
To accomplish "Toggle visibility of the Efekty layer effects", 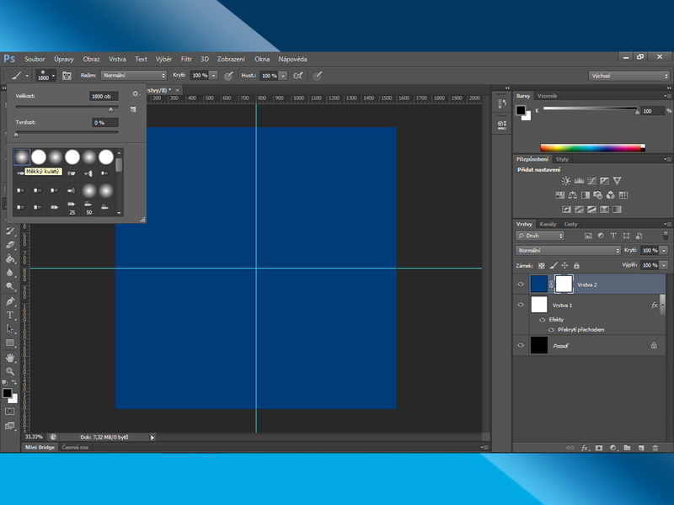I will coord(543,320).
